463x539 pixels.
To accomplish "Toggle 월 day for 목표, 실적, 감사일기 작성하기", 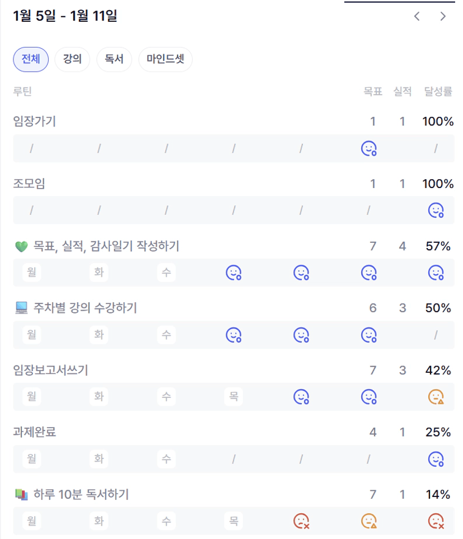I will pos(31,273).
